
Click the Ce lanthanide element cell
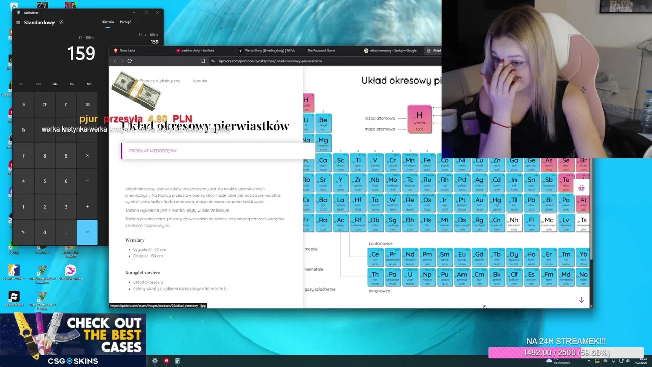point(375,257)
